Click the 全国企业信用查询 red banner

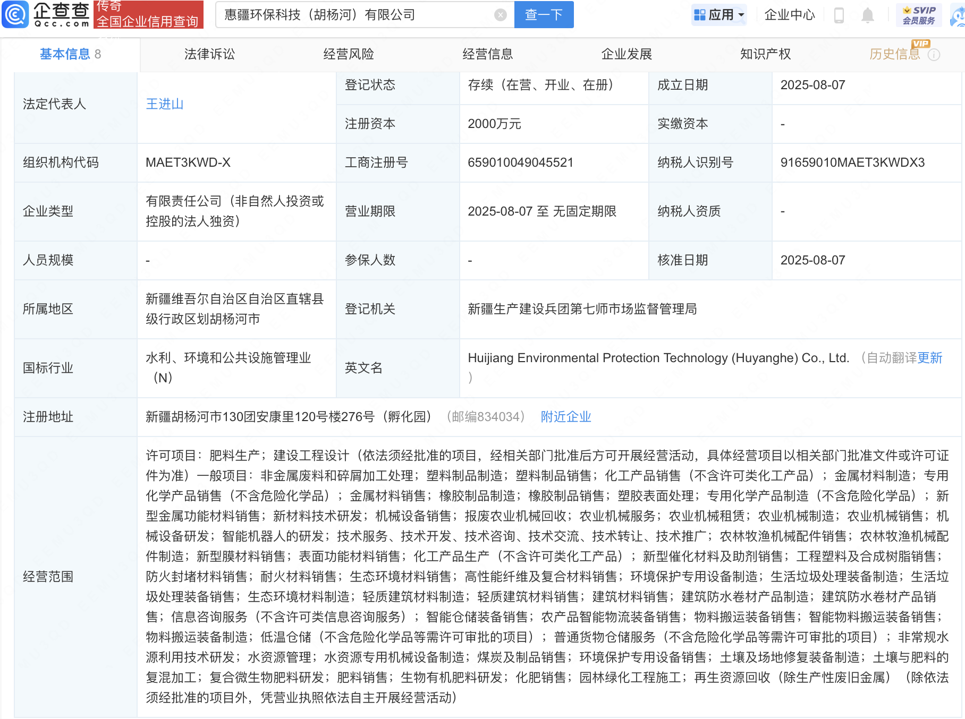click(x=148, y=15)
